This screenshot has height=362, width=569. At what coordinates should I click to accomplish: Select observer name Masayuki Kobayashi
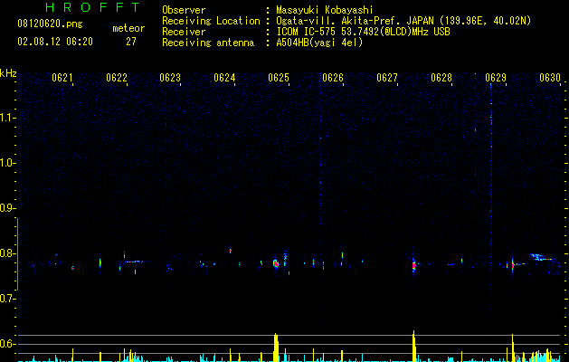(325, 10)
